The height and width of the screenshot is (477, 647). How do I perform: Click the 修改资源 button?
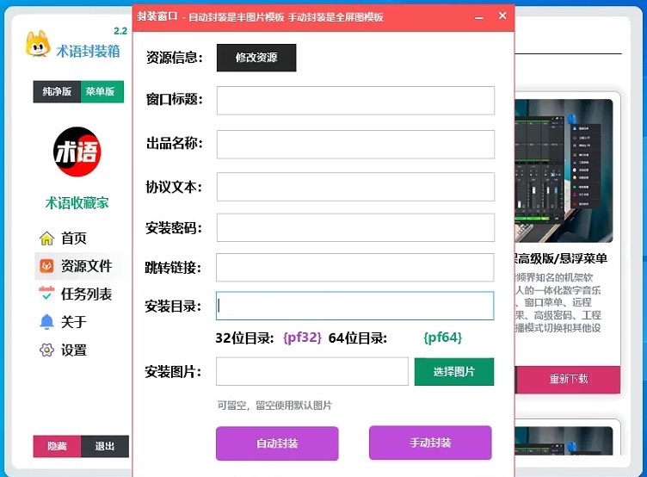coord(256,58)
